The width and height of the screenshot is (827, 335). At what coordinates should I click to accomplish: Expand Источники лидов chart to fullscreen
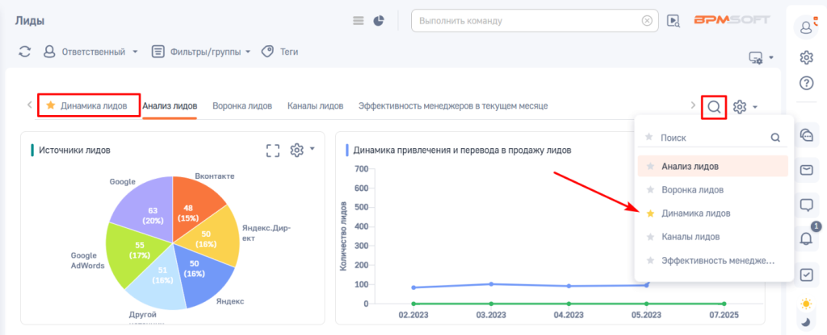coord(272,151)
